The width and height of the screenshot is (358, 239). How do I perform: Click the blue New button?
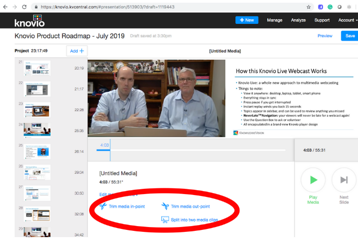[x=247, y=20]
